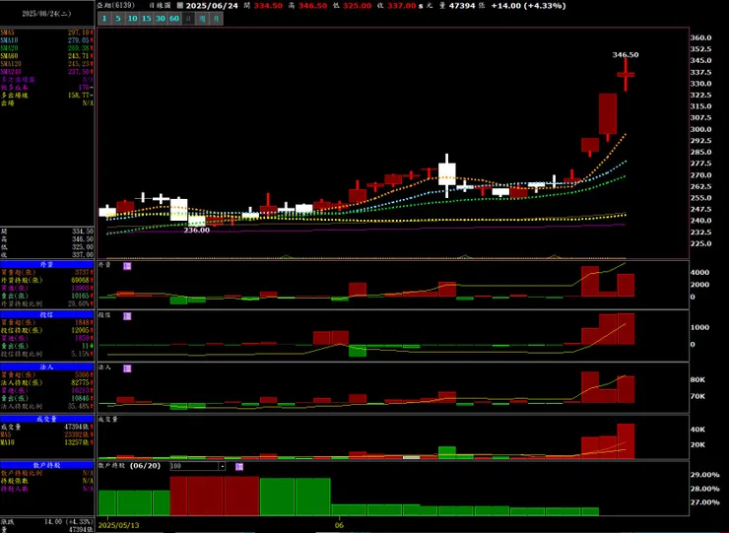Switch to the monthly (月) chart button
This screenshot has width=729, height=533.
tap(216, 19)
